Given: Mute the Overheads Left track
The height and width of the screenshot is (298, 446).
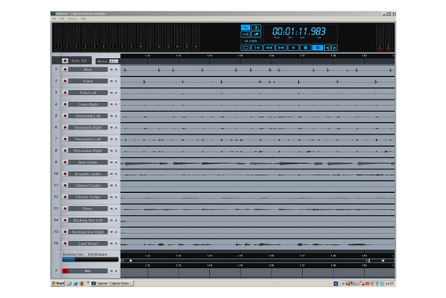Looking at the screenshot, I should tap(111, 116).
